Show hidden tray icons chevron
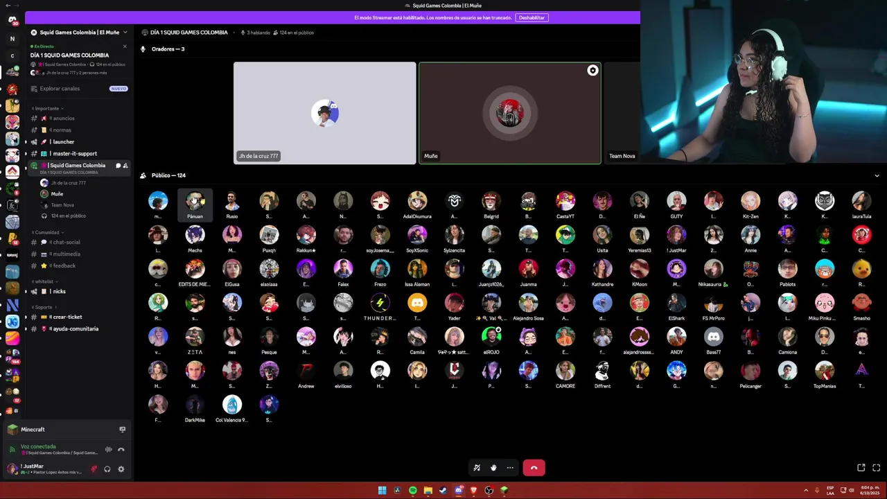The height and width of the screenshot is (499, 887). tap(806, 491)
